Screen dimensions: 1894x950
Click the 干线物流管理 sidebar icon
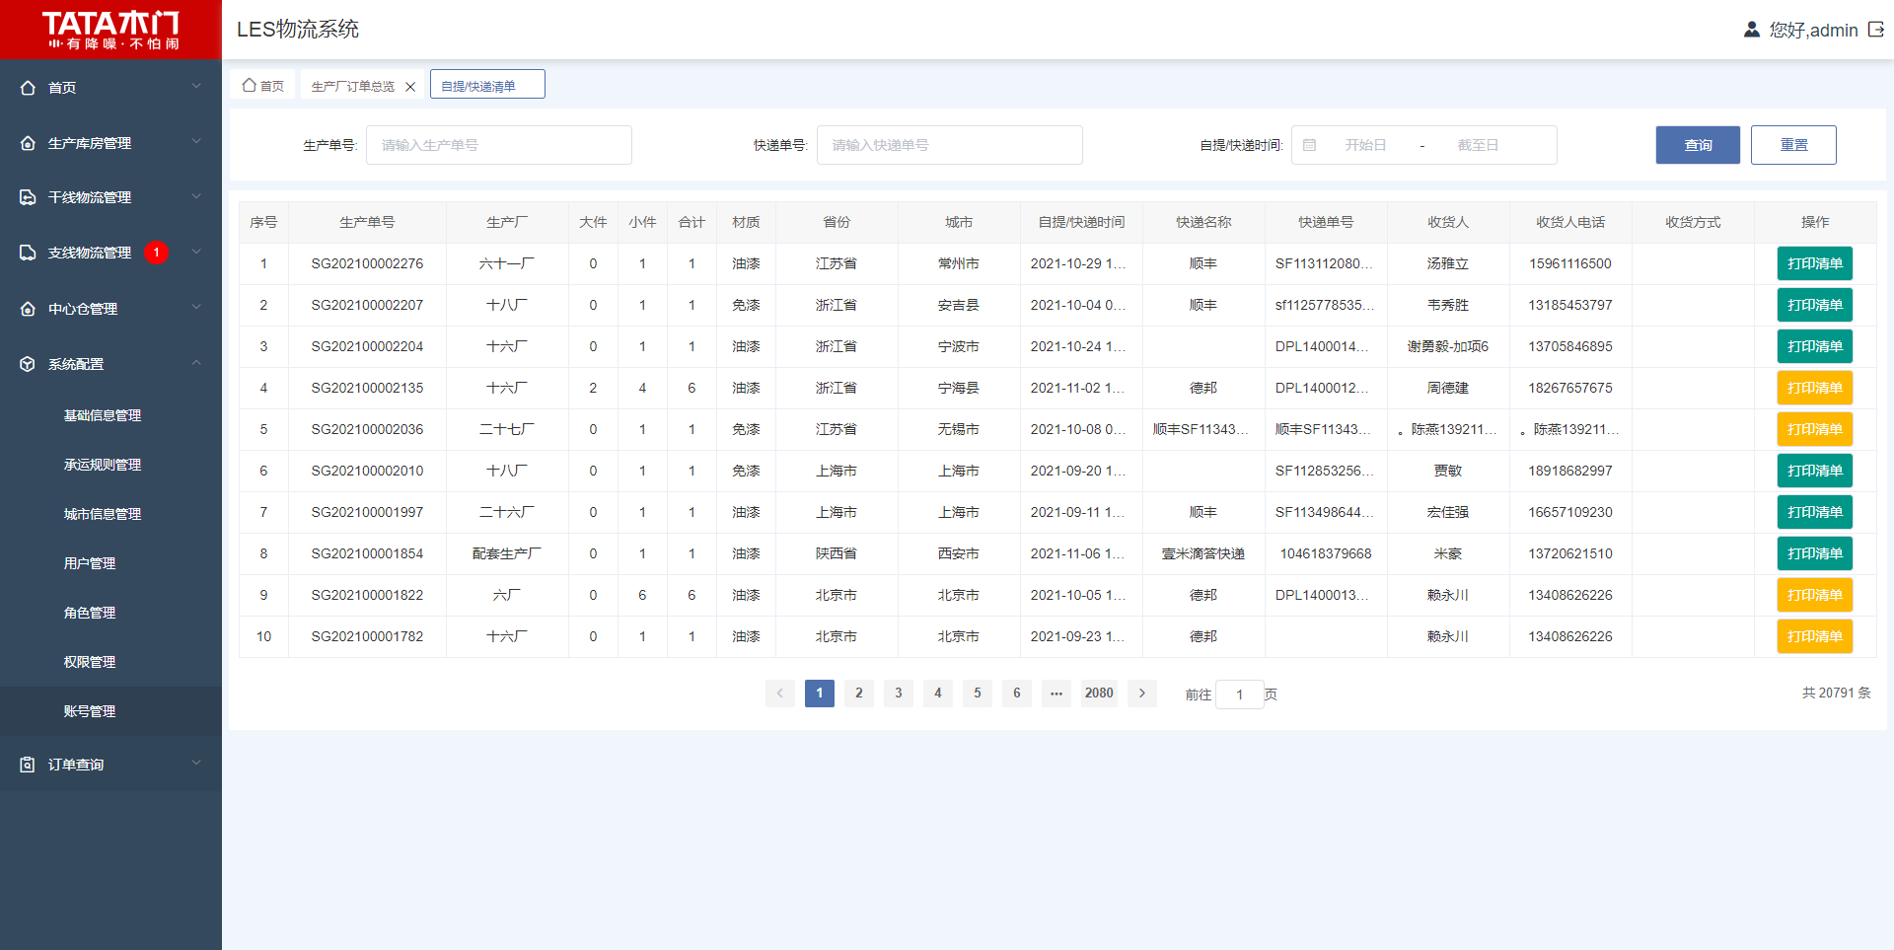click(x=28, y=197)
